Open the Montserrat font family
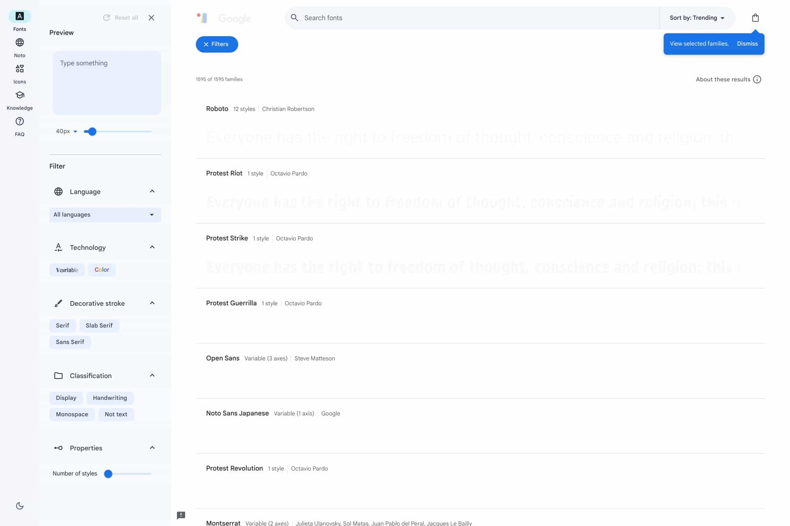790x526 pixels. [x=223, y=523]
